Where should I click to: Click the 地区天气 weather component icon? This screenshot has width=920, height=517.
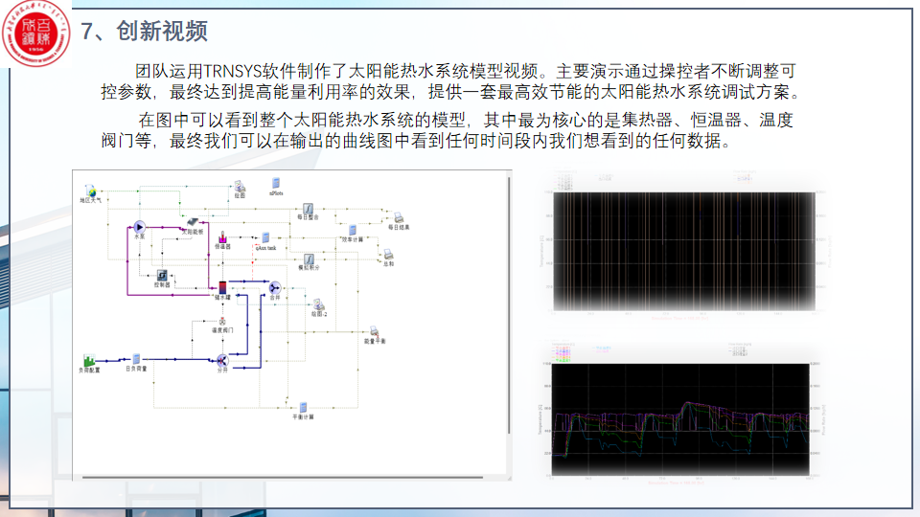pos(90,190)
